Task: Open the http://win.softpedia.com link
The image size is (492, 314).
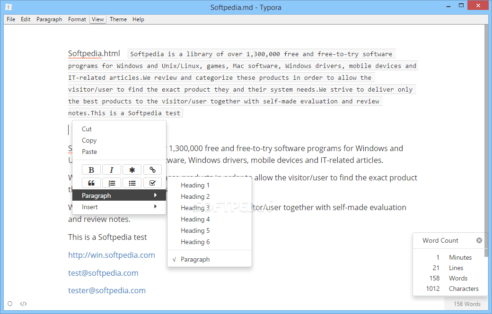Action: coord(111,255)
